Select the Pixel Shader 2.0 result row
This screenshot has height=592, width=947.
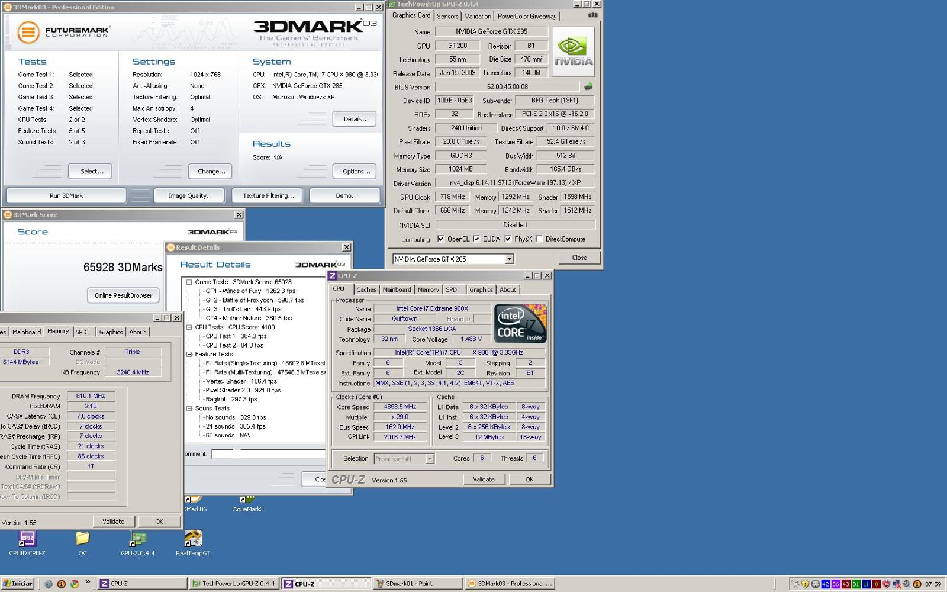tap(243, 390)
